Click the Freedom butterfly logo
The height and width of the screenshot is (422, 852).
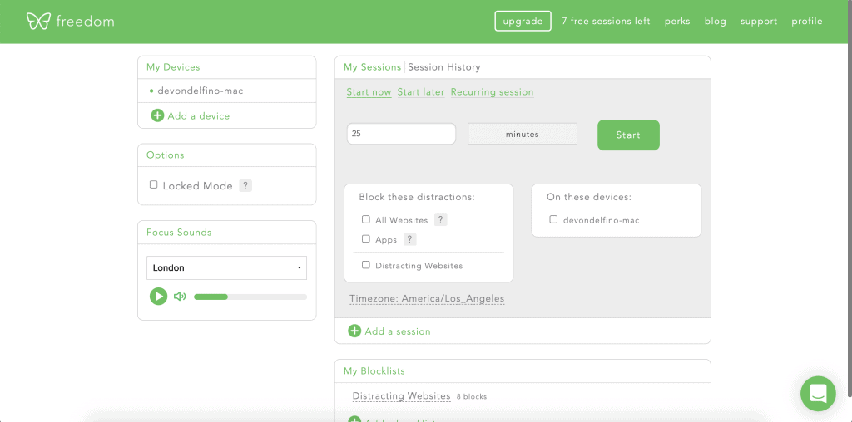point(38,21)
